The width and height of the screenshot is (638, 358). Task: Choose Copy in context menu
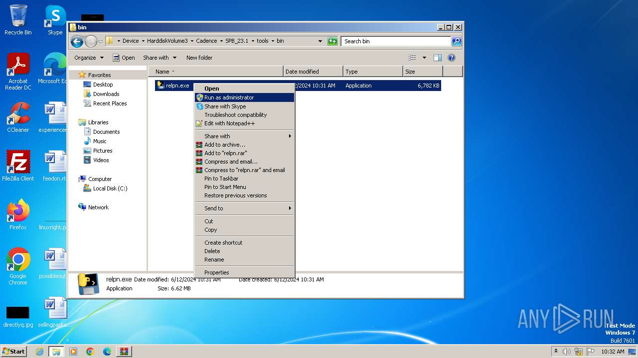(x=244, y=230)
